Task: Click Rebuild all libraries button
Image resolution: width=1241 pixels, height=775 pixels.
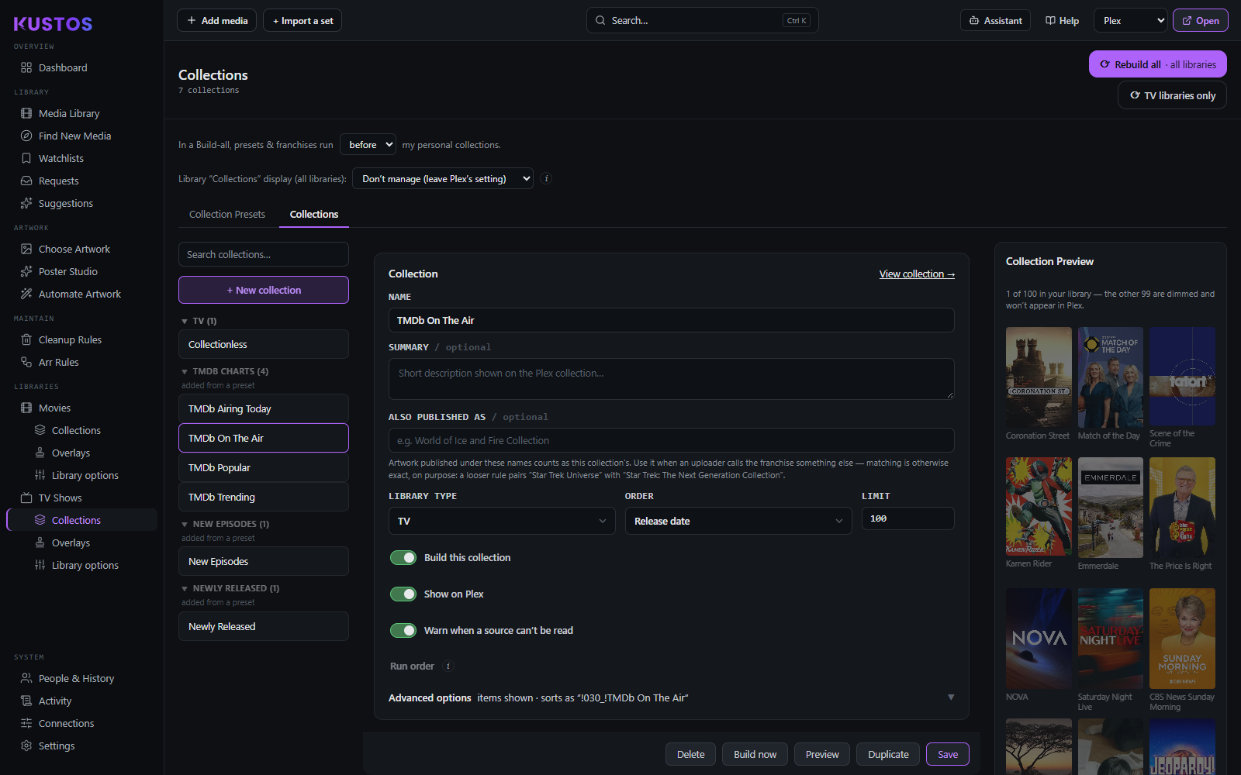Action: [x=1158, y=64]
